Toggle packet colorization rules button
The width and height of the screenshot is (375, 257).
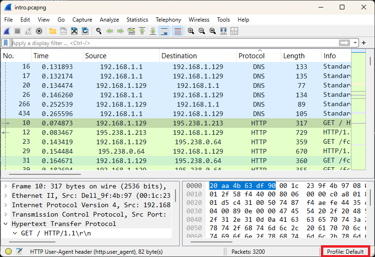pyautogui.click(x=178, y=31)
